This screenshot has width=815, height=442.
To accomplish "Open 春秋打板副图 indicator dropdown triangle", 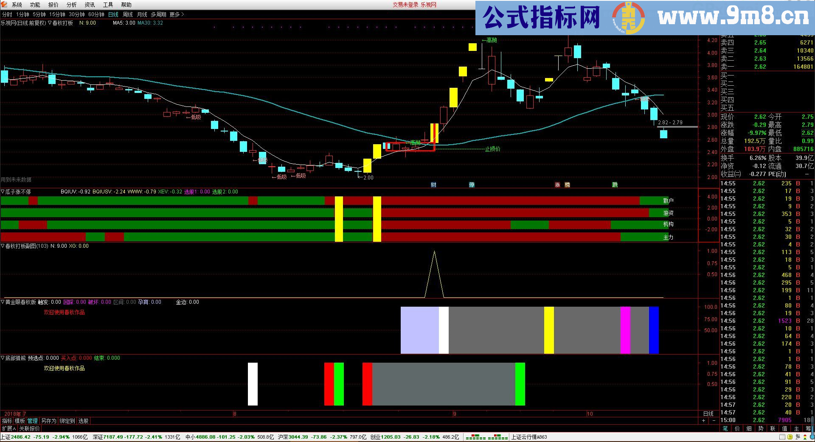I will (x=3, y=246).
